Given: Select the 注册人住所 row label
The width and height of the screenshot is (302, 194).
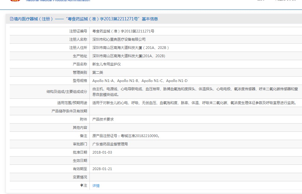Looking at the screenshot, I should click(x=78, y=48).
